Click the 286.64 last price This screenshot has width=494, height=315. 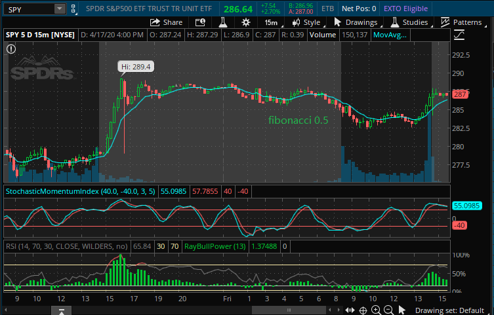point(238,9)
